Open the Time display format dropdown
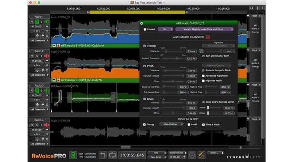The width and height of the screenshot is (293, 162). pyautogui.click(x=157, y=153)
